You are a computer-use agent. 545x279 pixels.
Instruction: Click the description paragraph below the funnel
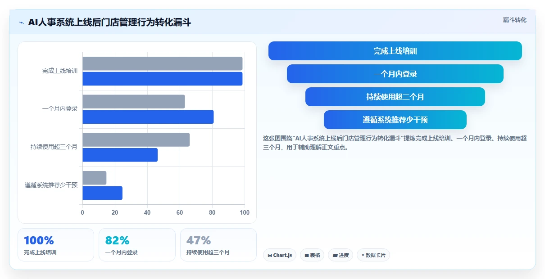pyautogui.click(x=395, y=143)
